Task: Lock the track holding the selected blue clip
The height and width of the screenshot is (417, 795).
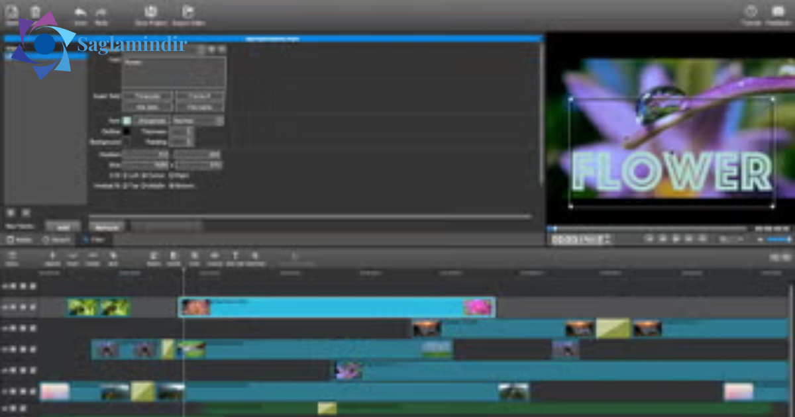Action: pyautogui.click(x=32, y=307)
